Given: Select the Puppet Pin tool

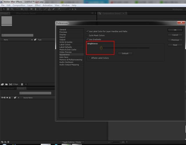Looking at the screenshot, I should click(59, 9).
